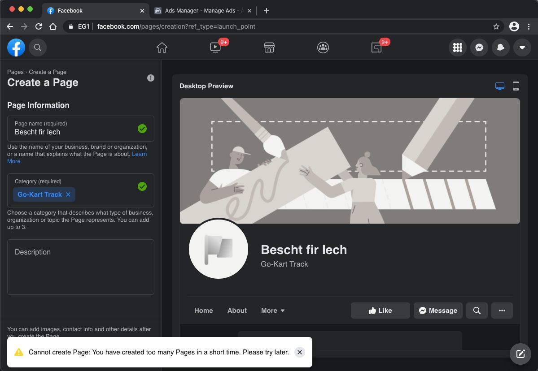Remove the Go-Kart Track category chip
538x371 pixels.
(68, 194)
